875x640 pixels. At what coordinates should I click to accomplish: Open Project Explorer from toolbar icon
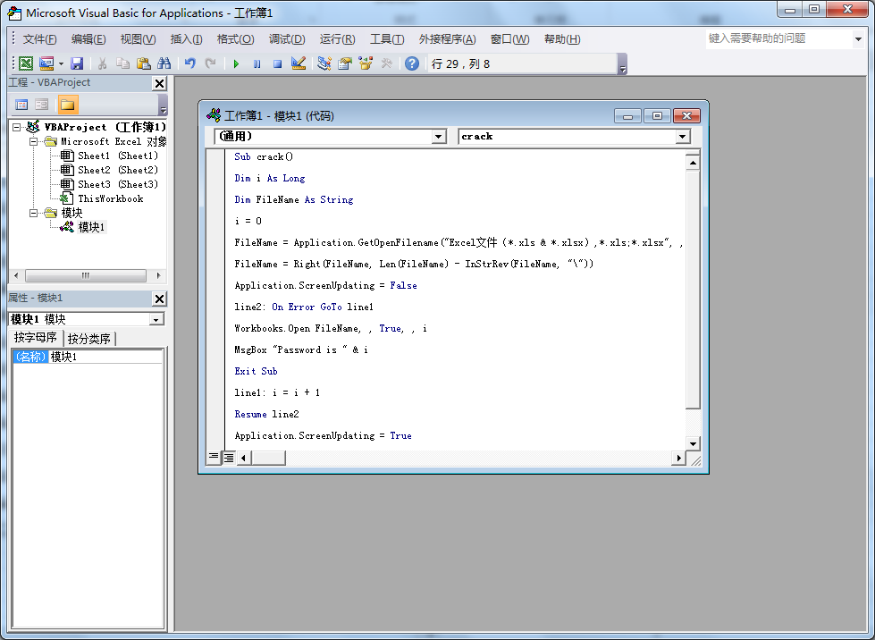tap(324, 63)
